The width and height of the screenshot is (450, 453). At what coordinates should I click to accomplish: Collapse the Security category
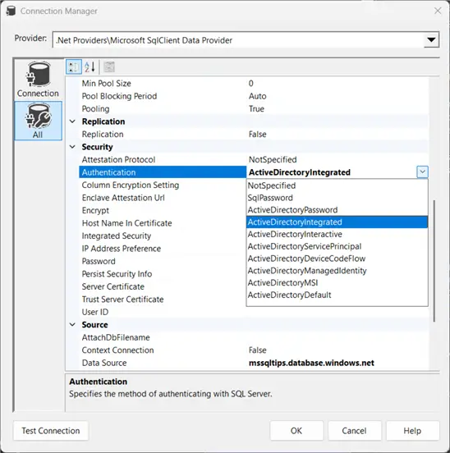72,147
